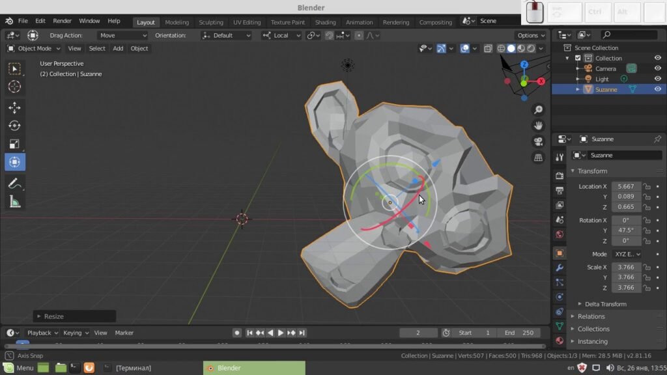
Task: Open the World properties tab
Action: coord(560,234)
